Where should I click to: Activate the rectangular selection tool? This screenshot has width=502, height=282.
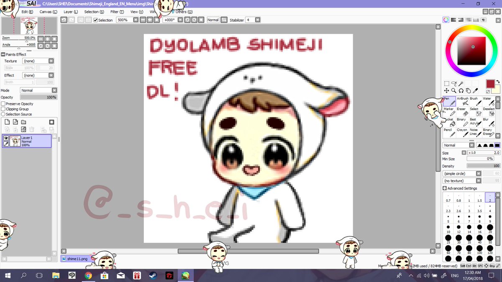(x=447, y=84)
